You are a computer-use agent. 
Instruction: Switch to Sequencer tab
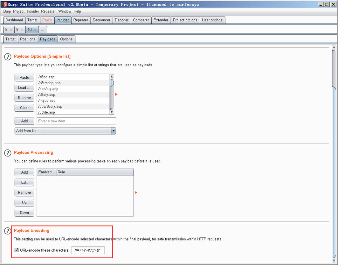click(x=101, y=20)
